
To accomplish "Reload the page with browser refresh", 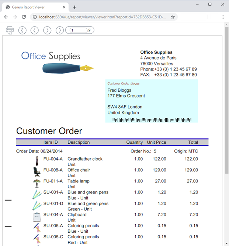I will (x=24, y=17).
